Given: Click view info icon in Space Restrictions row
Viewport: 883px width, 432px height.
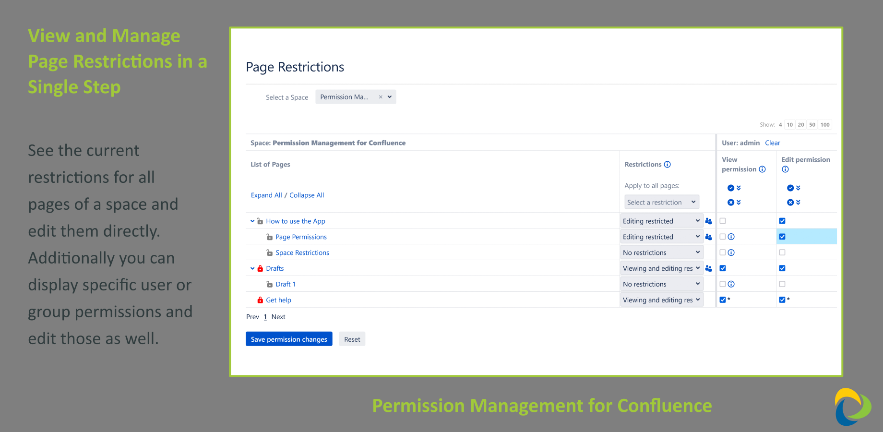Looking at the screenshot, I should 731,252.
